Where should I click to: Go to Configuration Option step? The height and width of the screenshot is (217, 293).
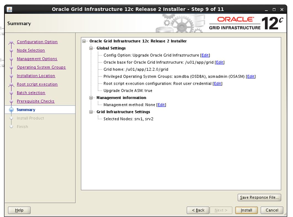[37, 42]
